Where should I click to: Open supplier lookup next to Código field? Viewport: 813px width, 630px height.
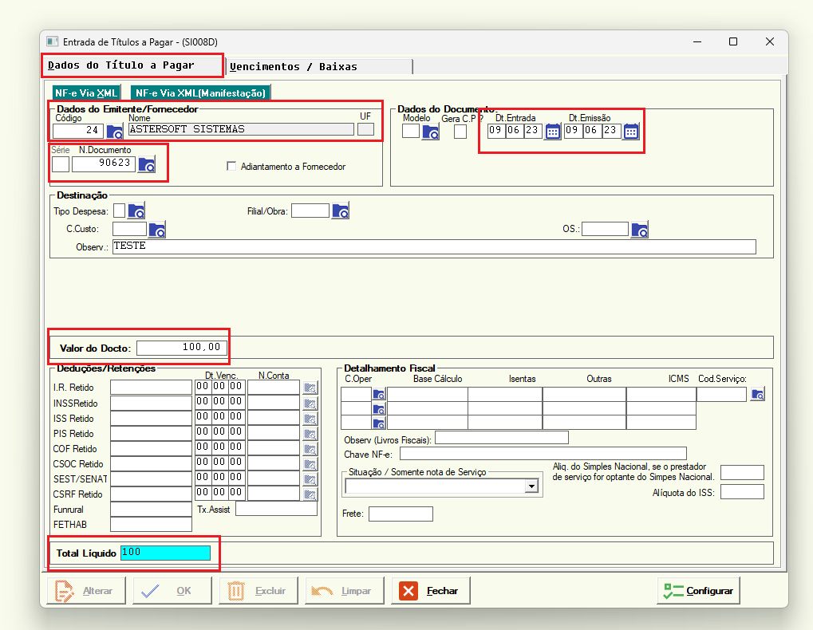point(115,132)
